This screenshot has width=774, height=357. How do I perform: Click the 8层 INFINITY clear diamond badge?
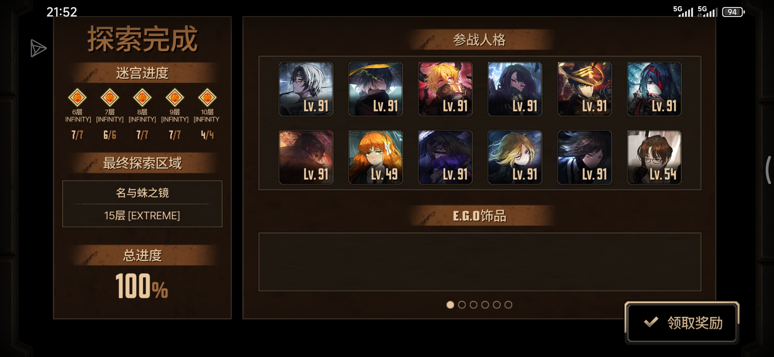(142, 97)
